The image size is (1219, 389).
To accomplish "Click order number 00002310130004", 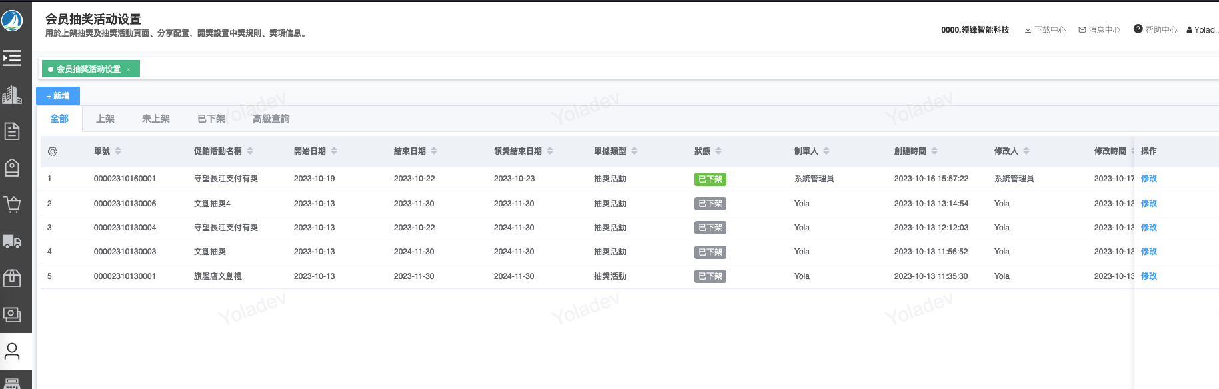I will coord(125,228).
